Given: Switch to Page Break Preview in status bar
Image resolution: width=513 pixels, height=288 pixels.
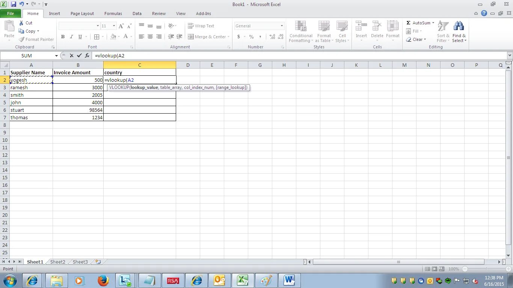Looking at the screenshot, I should click(442, 269).
